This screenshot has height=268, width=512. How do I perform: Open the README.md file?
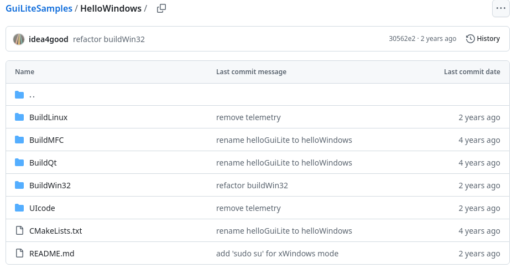coord(51,254)
